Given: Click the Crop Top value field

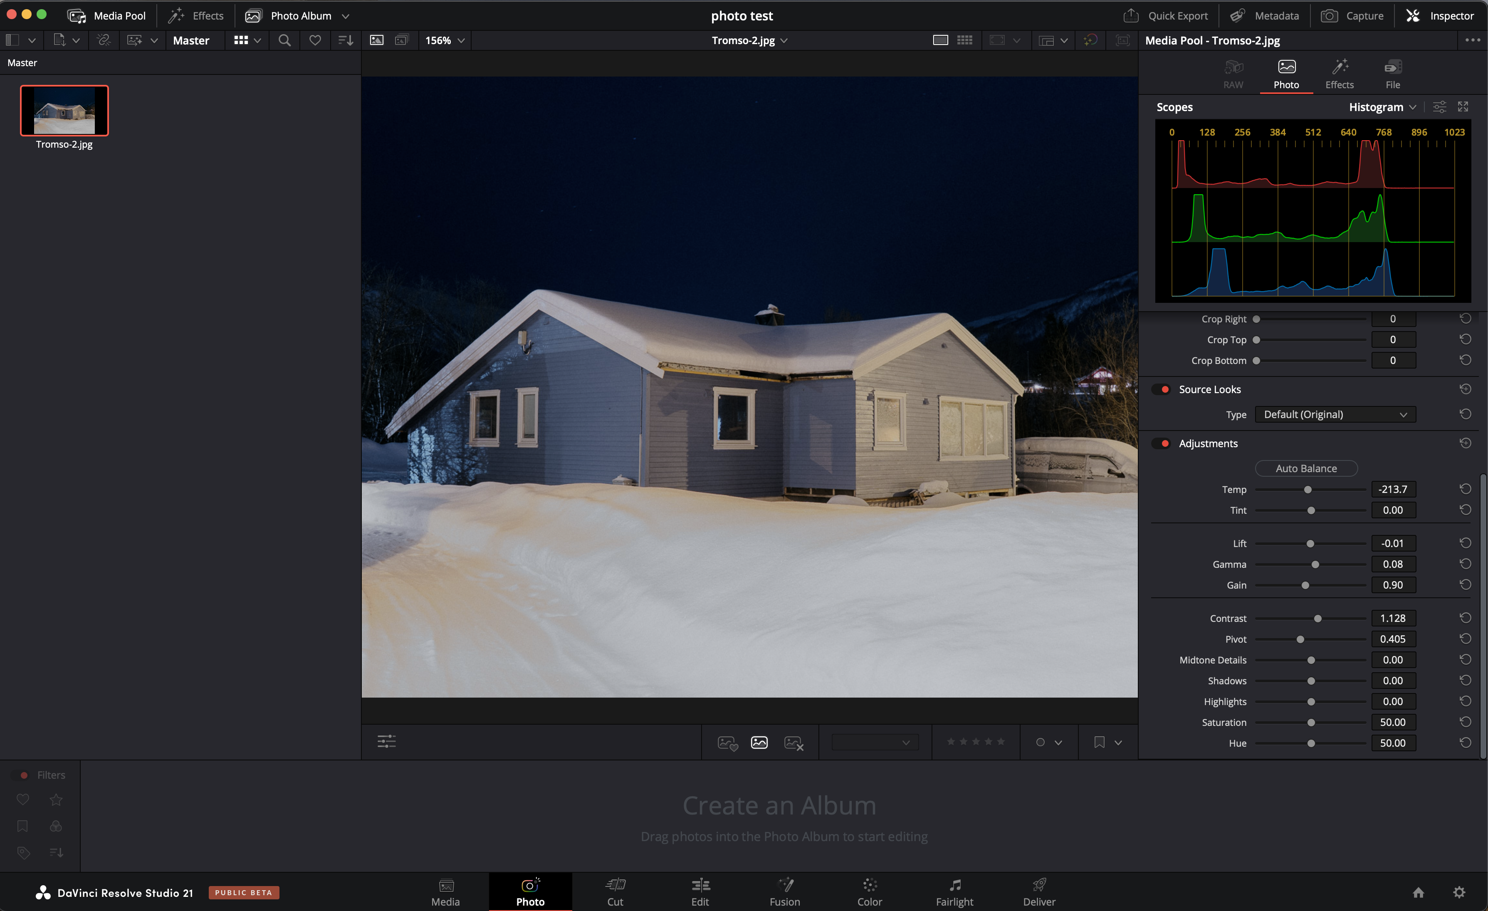Looking at the screenshot, I should click(x=1393, y=339).
